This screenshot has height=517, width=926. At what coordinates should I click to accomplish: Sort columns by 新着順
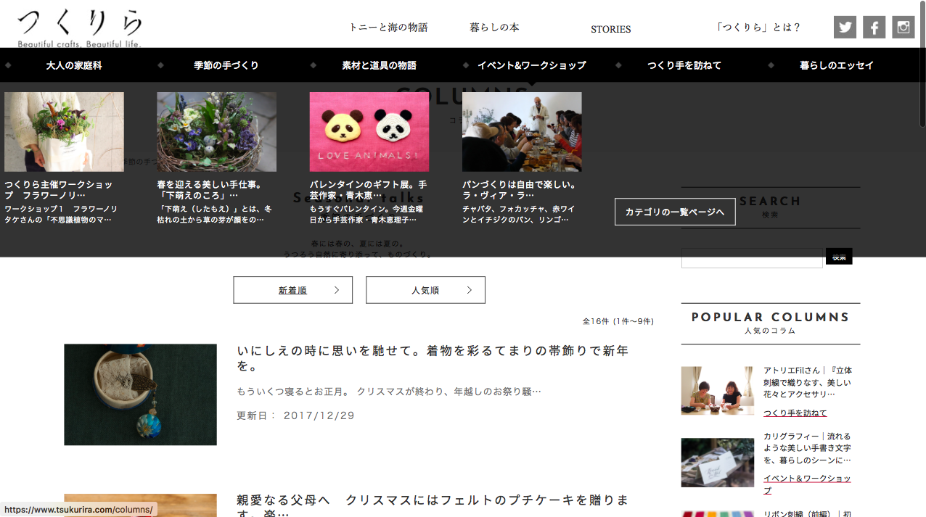(x=292, y=290)
